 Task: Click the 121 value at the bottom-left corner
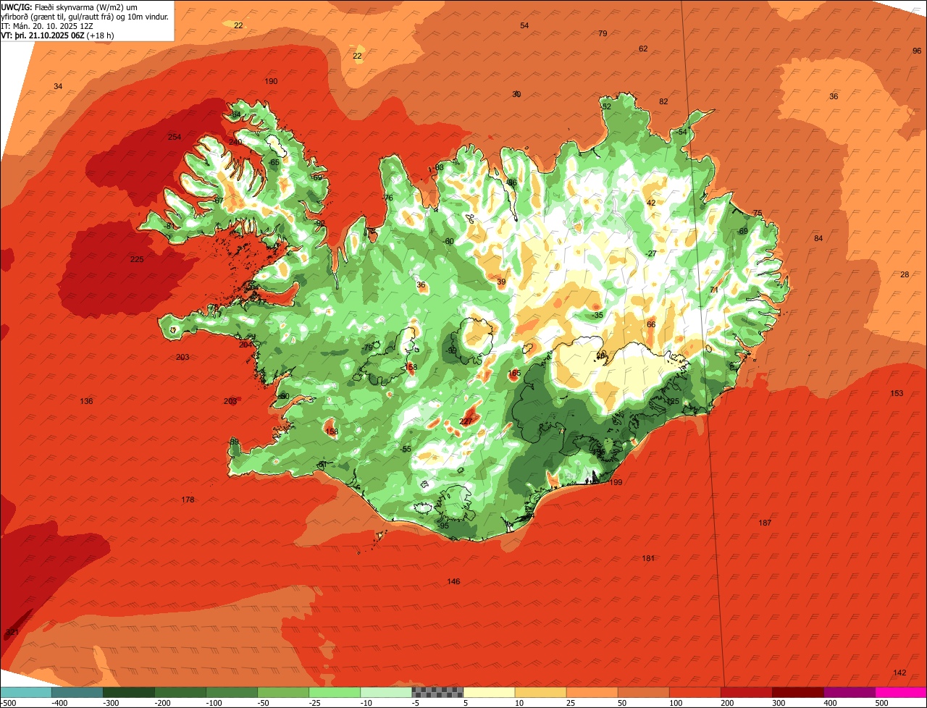pos(12,632)
